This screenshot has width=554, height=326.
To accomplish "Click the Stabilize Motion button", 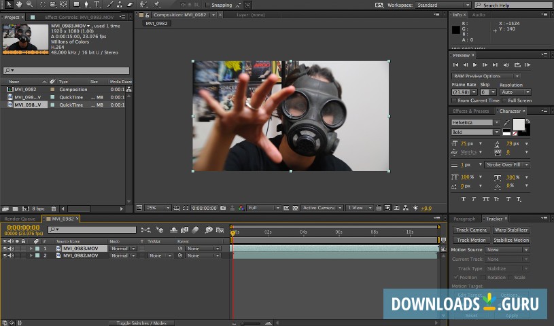I will point(511,240).
